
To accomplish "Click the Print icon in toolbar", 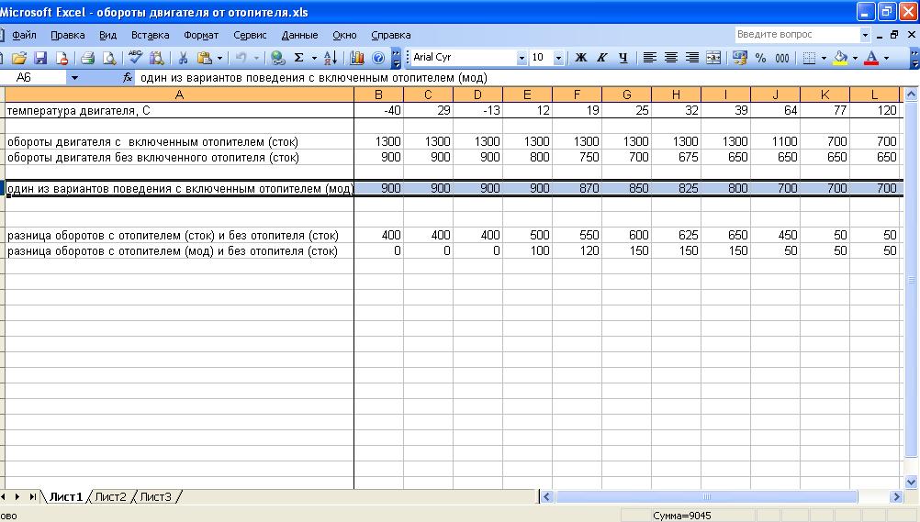I will tap(87, 58).
